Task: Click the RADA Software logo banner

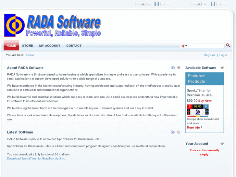Action: [52, 25]
